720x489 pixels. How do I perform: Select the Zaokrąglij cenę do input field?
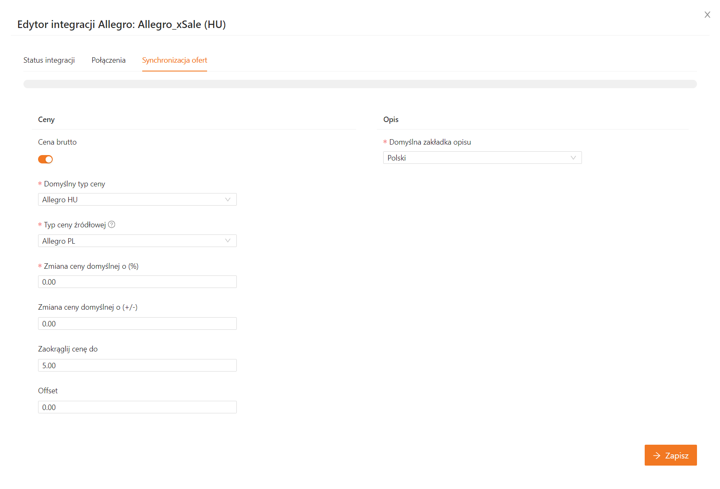click(x=137, y=365)
